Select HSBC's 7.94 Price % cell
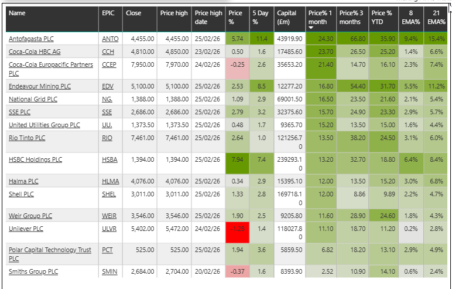Image resolution: width=452 pixels, height=289 pixels. 237,164
